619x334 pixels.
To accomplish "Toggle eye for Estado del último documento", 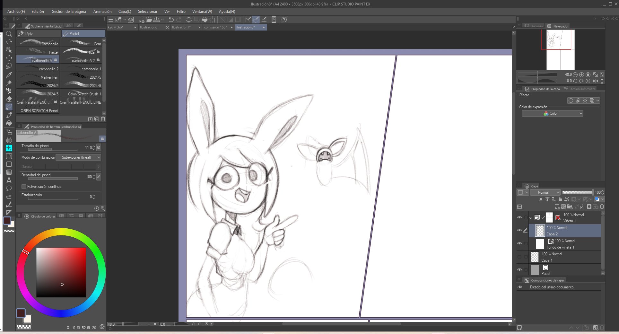I will [x=520, y=287].
